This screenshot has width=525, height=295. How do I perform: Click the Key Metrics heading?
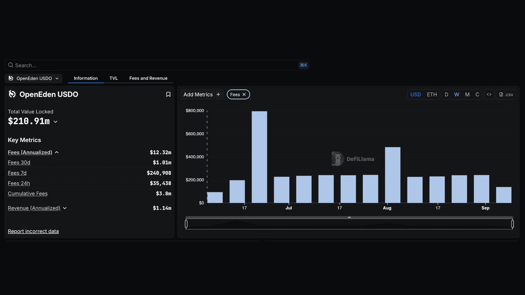pos(24,140)
